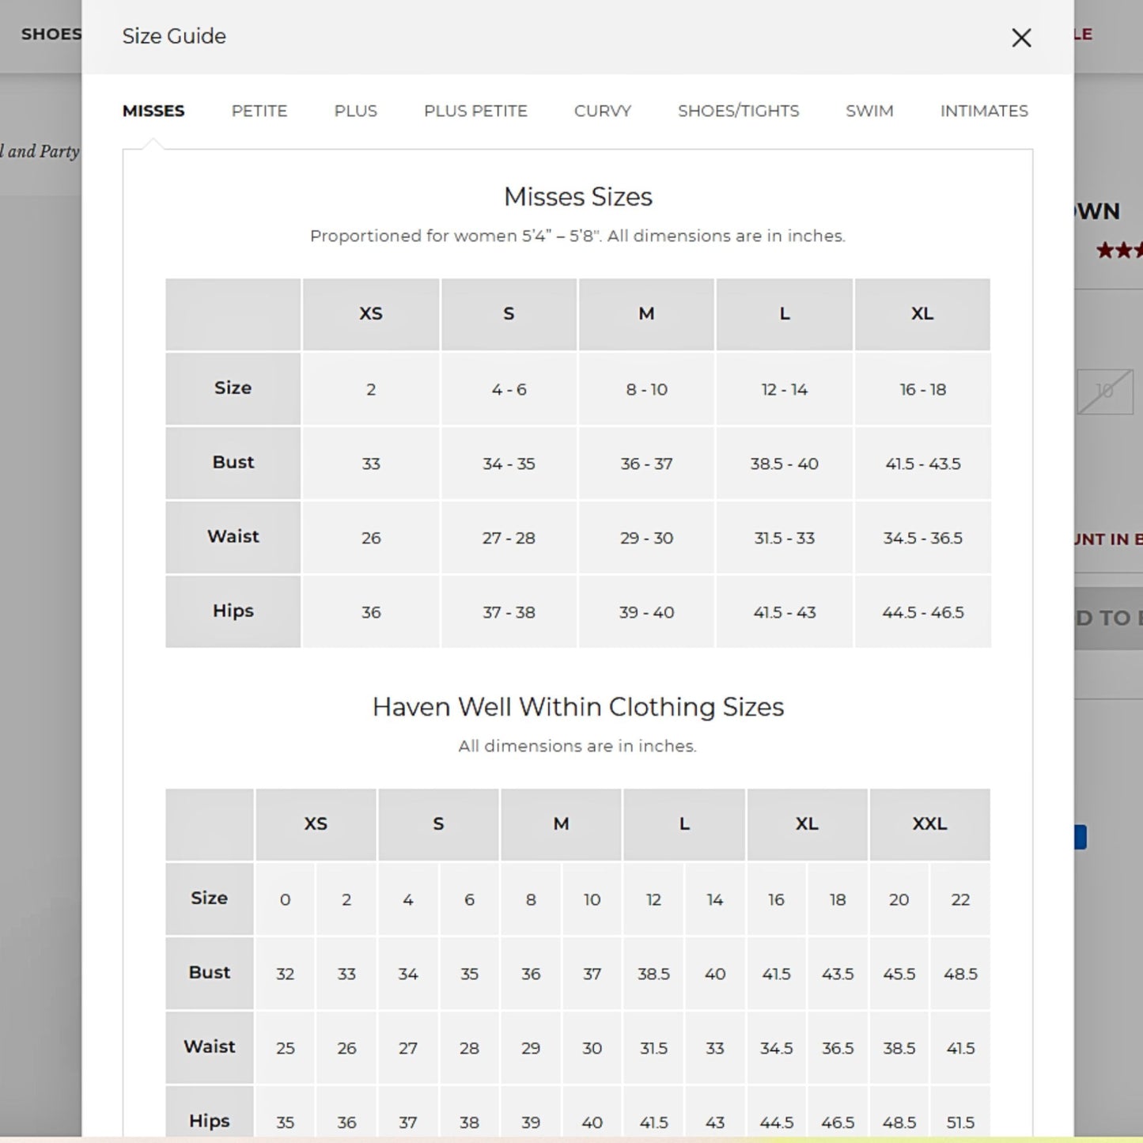The image size is (1143, 1143).
Task: Open the Curvy size chart tab
Action: click(602, 111)
